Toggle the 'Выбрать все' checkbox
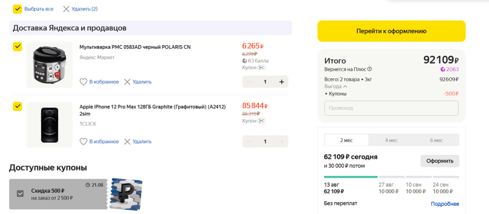489x214 pixels. [18, 9]
